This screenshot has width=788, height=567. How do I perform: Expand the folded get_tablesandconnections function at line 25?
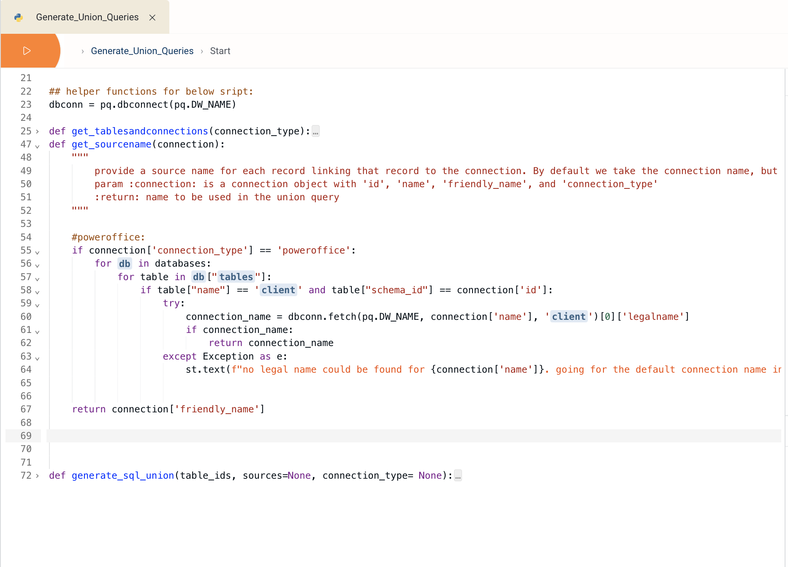click(x=37, y=131)
